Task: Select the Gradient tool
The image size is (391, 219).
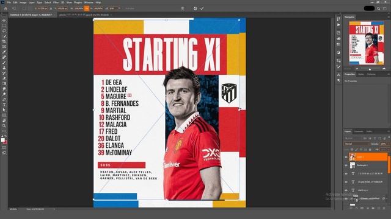Action: (x=4, y=83)
